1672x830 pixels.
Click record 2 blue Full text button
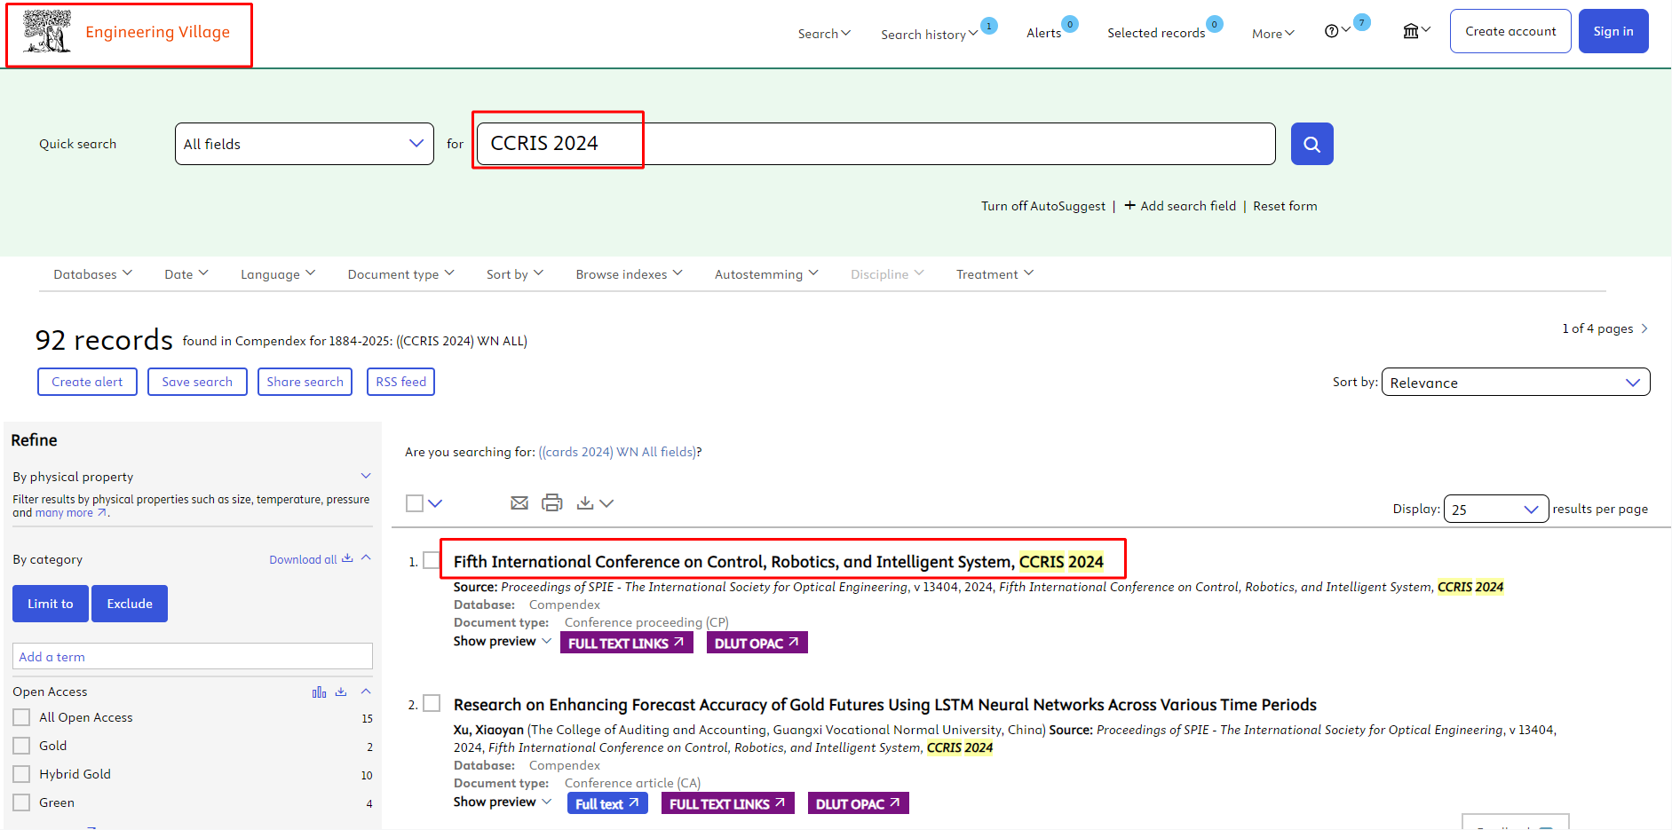tap(607, 803)
